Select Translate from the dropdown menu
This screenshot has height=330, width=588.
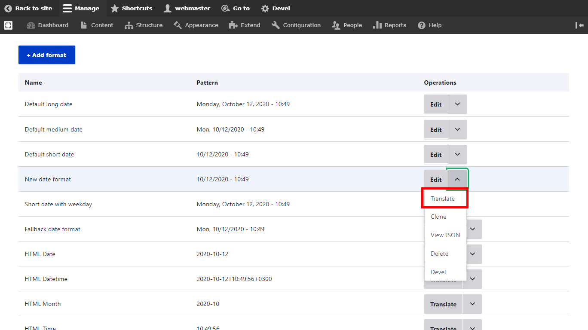click(443, 199)
